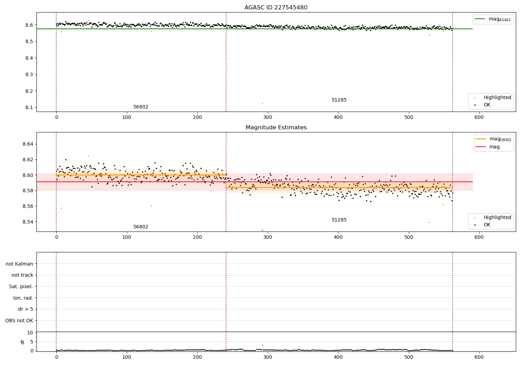The width and height of the screenshot is (521, 365).
Task: Click the orange triangle marker at bottom of middle panel
Action: tap(262, 230)
